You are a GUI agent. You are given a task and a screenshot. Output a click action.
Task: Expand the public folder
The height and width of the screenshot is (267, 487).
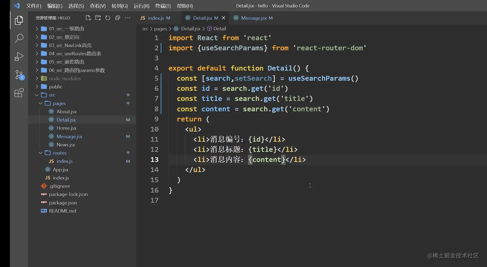pos(82,87)
